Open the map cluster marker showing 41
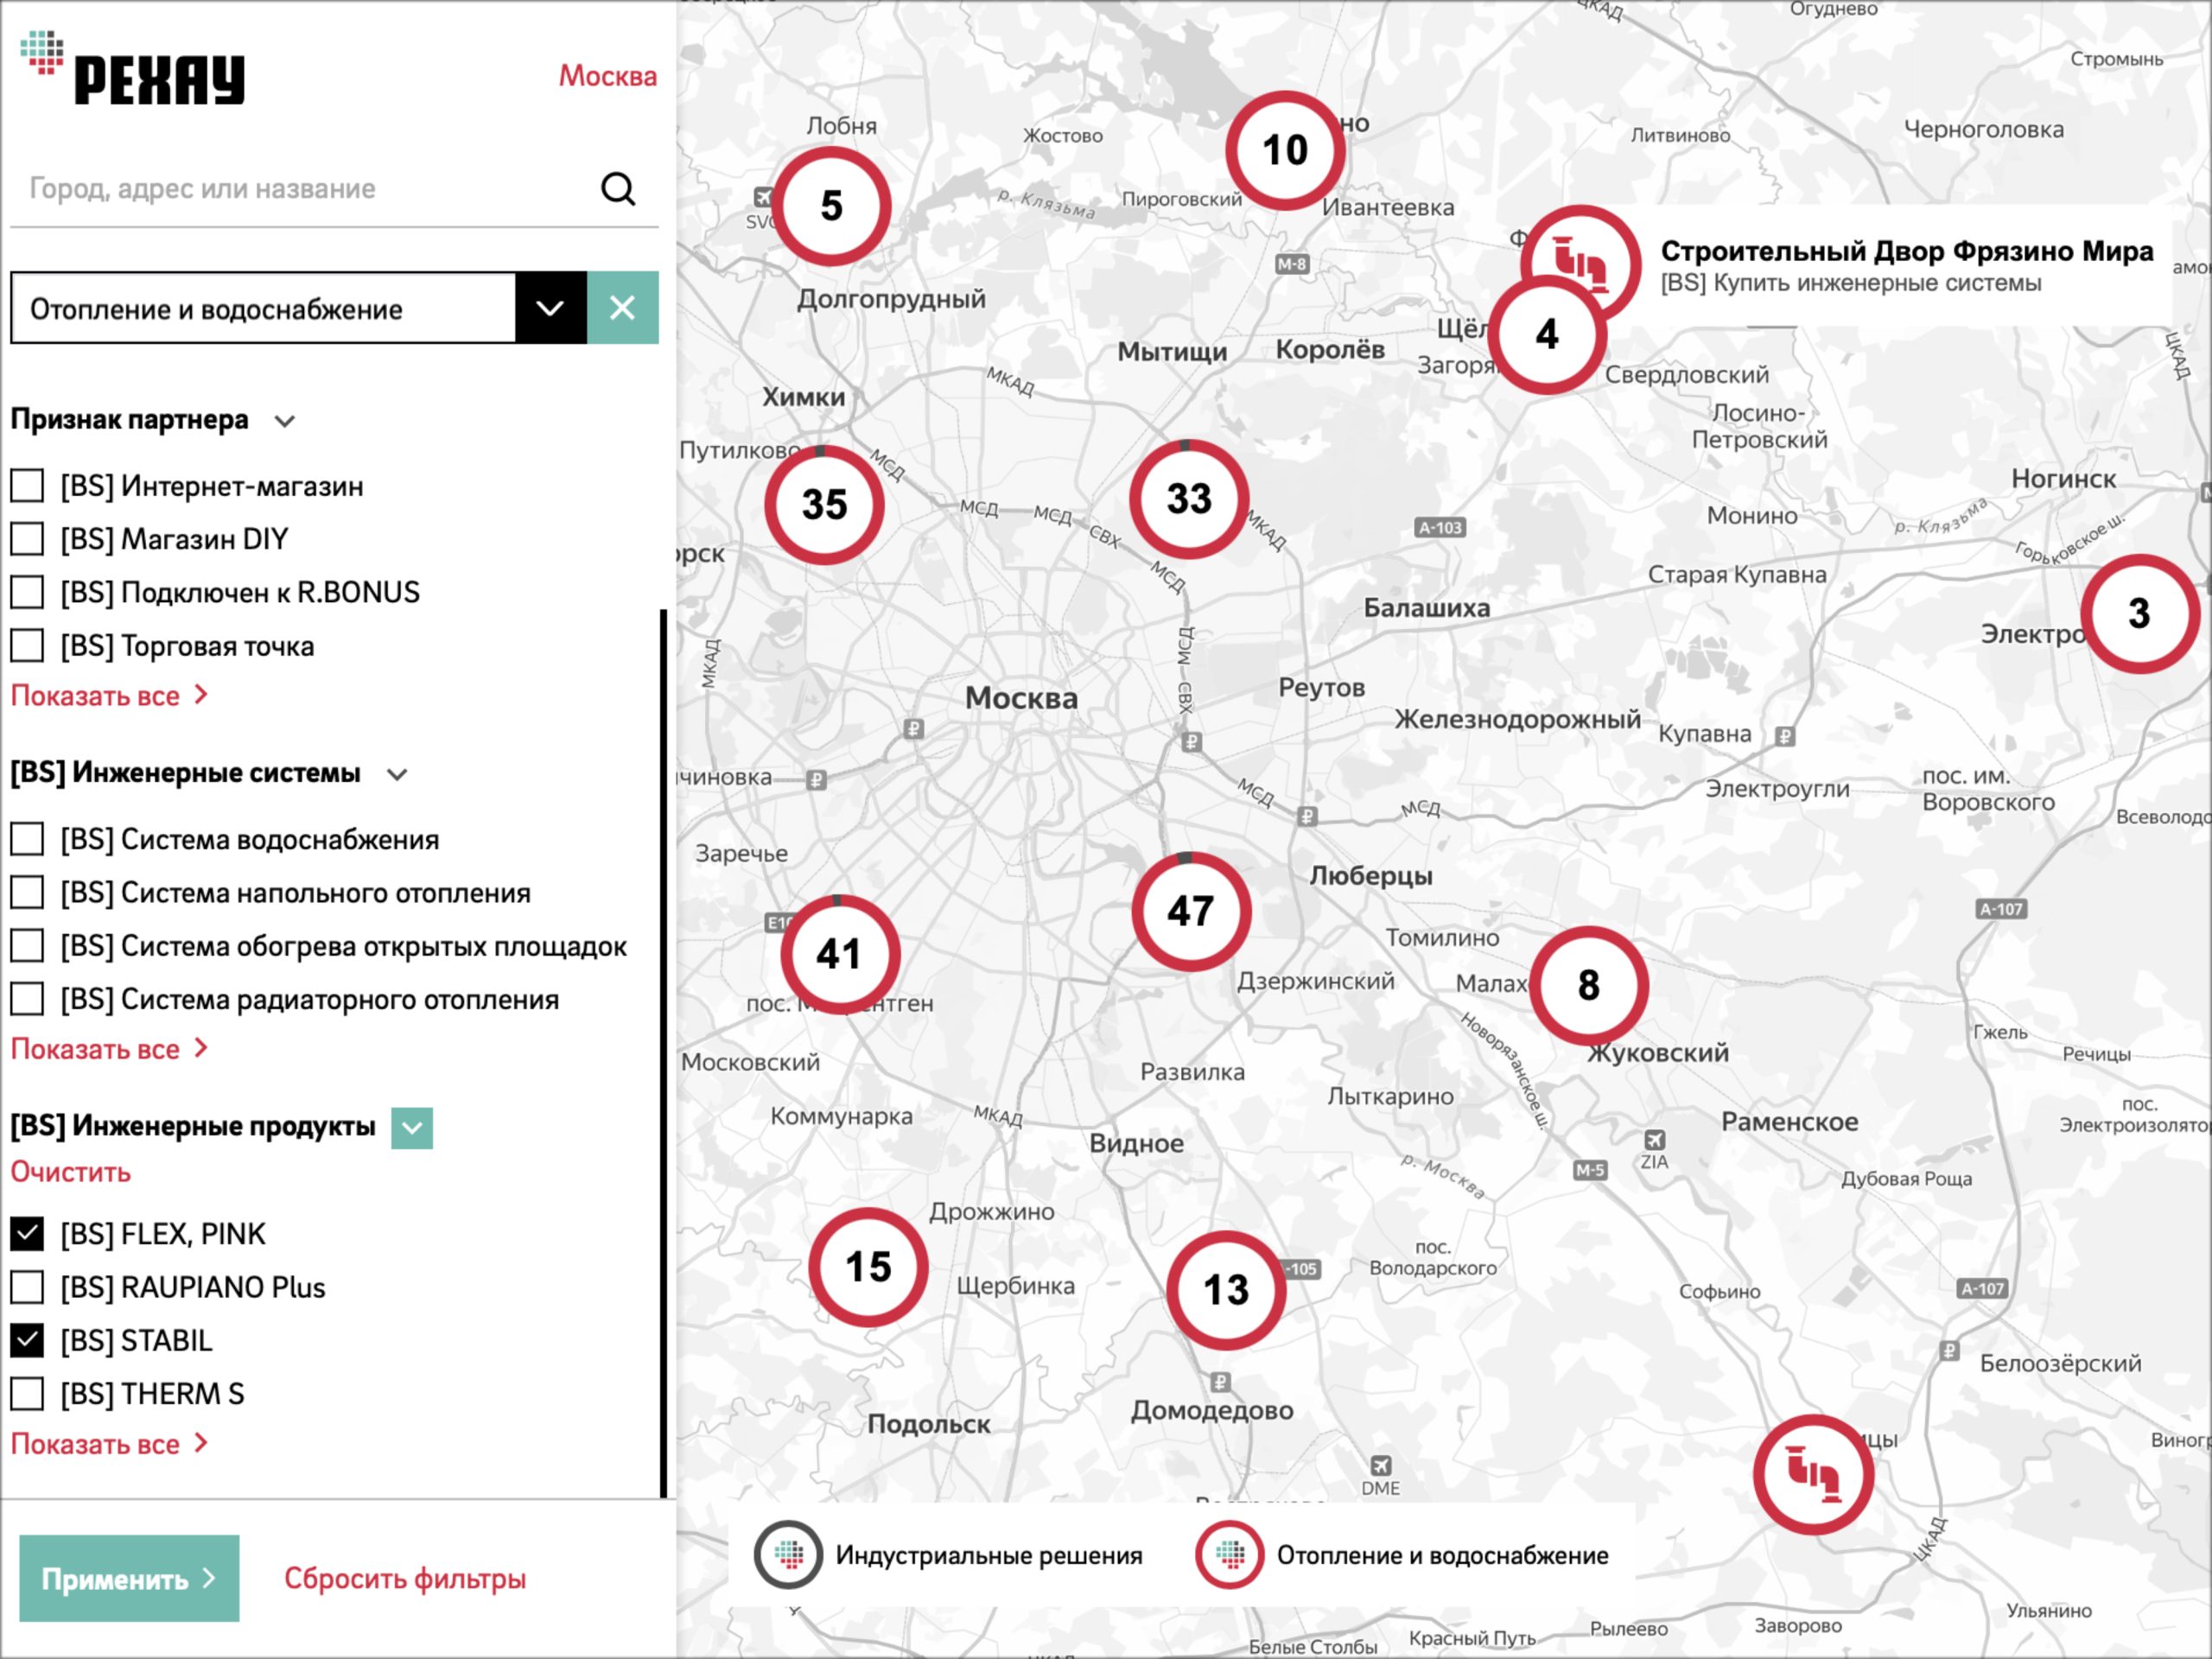The height and width of the screenshot is (1659, 2212). (x=839, y=954)
